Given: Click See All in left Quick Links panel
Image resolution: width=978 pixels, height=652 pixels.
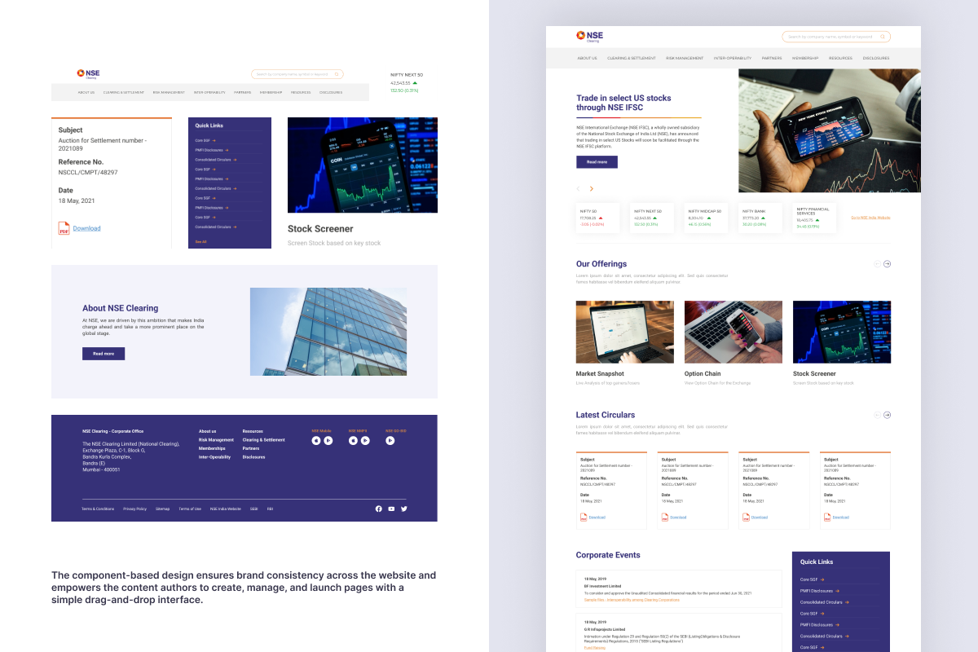Looking at the screenshot, I should point(200,242).
